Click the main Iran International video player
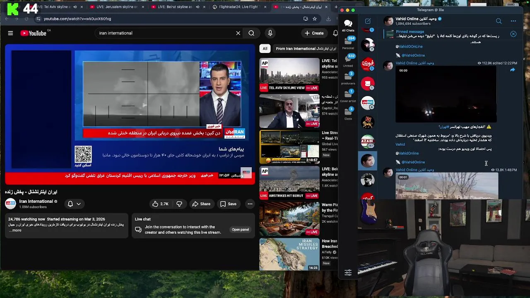Screen dimensions: 530x298 (x=130, y=114)
